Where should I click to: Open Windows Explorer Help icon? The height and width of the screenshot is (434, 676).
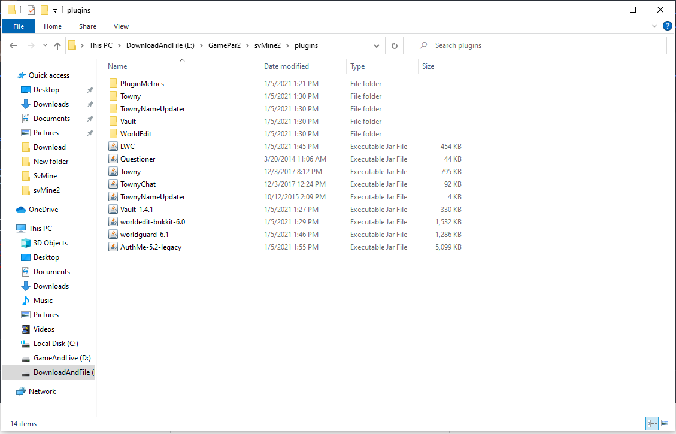click(x=667, y=26)
